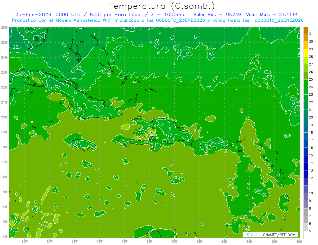Click the color scale label '27'
Image resolution: width=318 pixels, height=245 pixels.
(x=311, y=64)
